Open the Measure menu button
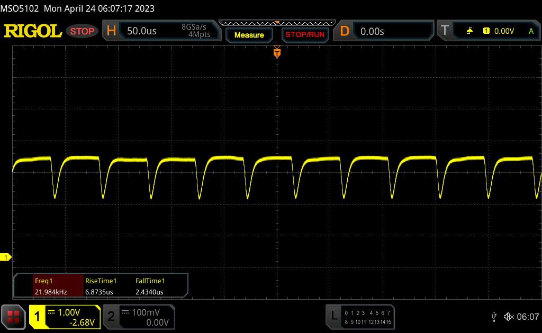 click(249, 35)
